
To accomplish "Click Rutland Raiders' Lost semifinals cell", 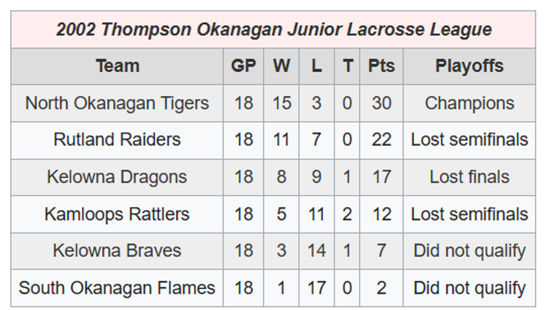I will click(469, 140).
